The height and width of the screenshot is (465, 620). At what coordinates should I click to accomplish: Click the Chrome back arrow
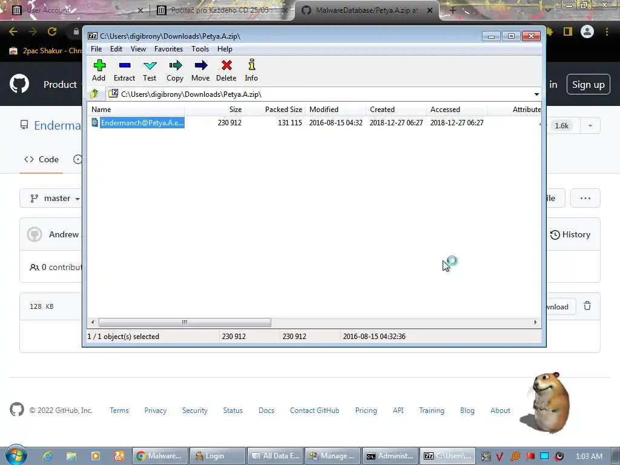13,31
